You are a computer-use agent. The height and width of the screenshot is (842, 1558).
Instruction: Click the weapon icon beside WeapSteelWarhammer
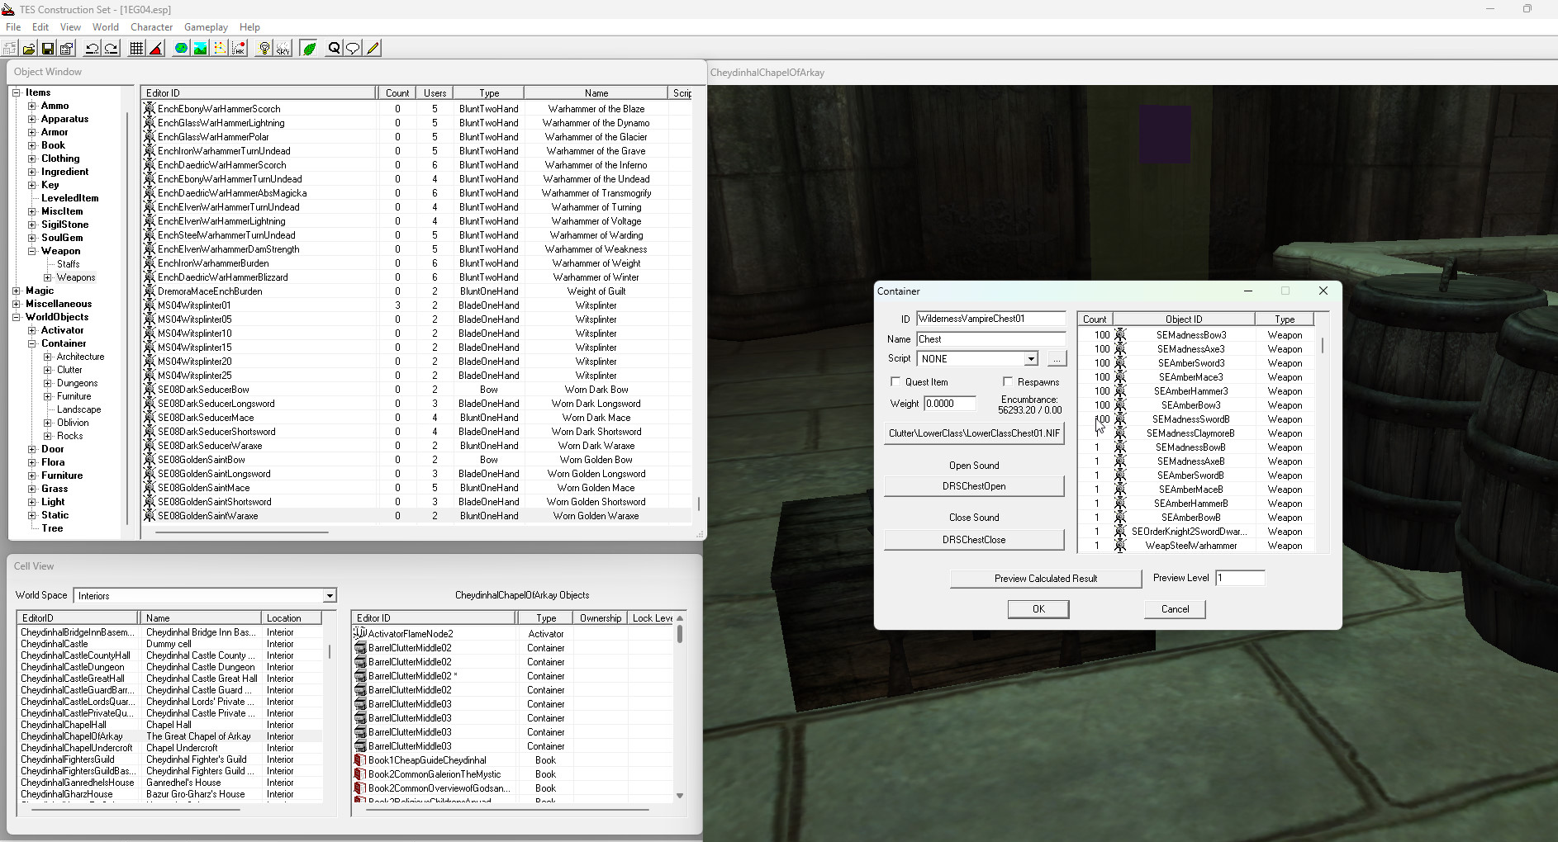[x=1120, y=546]
